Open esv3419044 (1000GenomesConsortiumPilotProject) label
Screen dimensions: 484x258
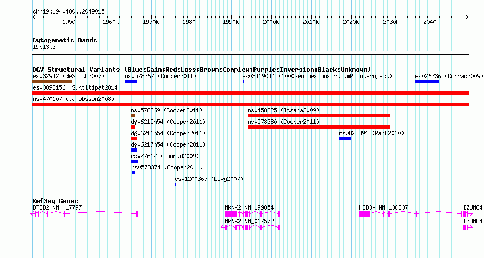click(317, 77)
